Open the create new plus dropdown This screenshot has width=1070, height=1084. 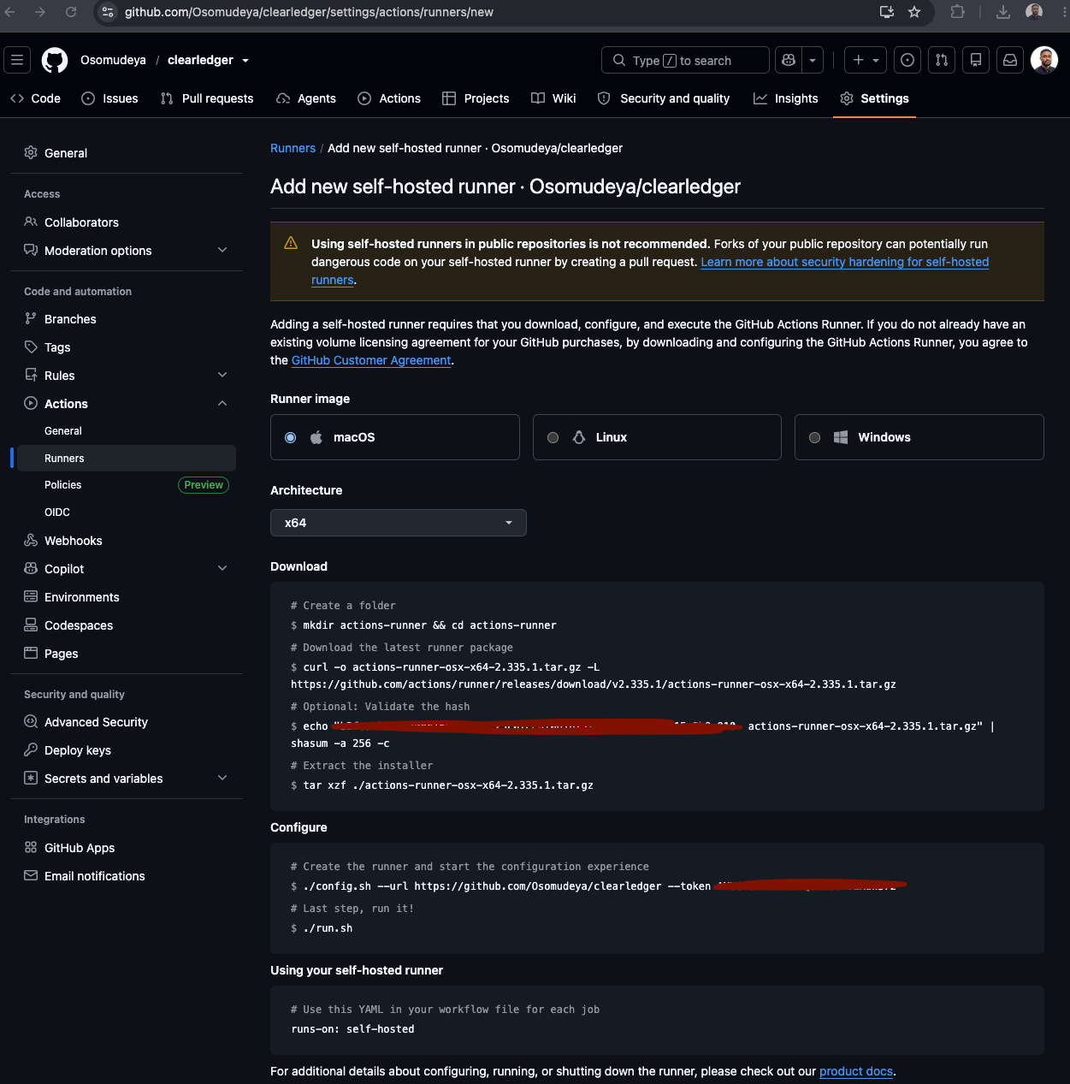click(866, 60)
